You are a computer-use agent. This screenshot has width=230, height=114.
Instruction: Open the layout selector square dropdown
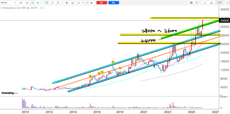[198, 3]
